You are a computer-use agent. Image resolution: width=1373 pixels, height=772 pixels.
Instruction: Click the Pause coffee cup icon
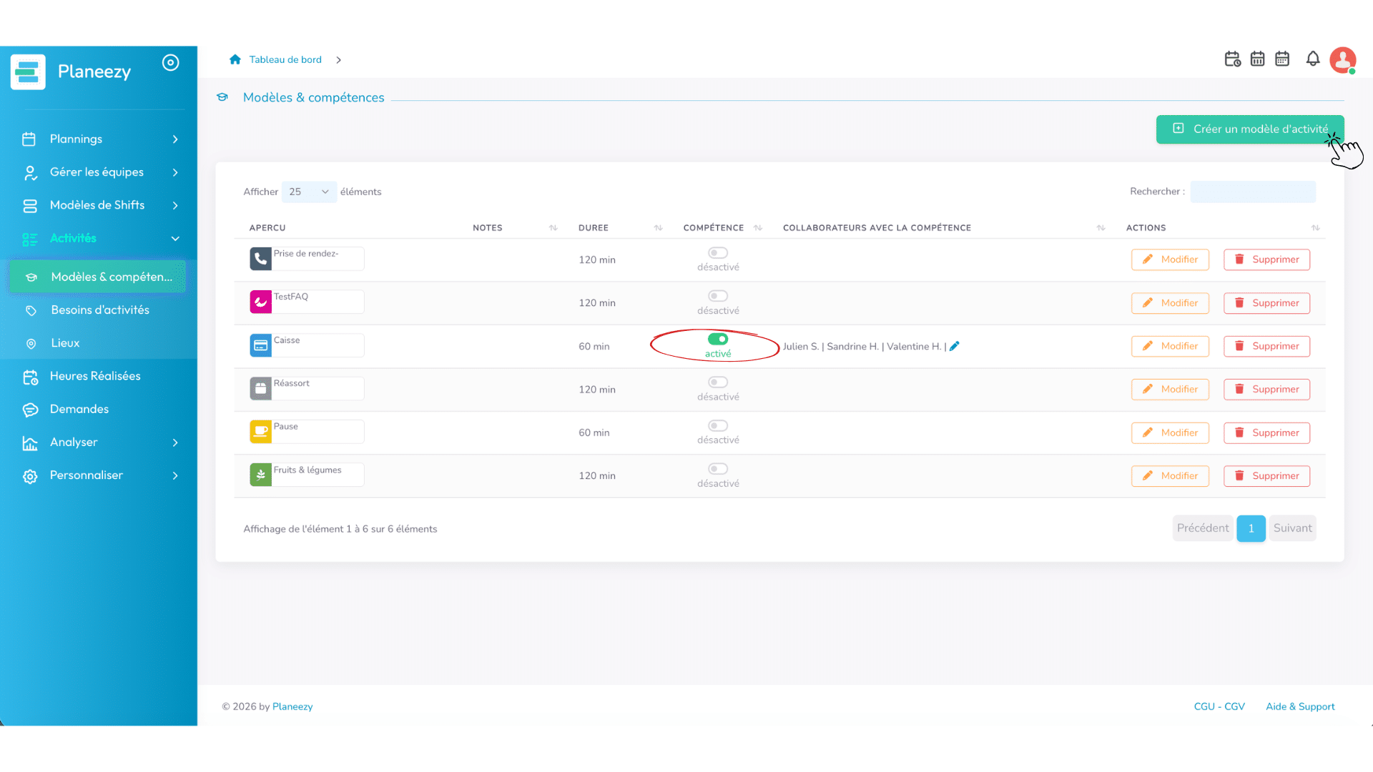click(x=260, y=431)
